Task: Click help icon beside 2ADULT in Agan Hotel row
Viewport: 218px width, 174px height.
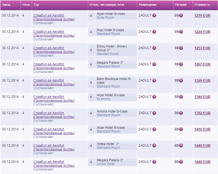Action: pyautogui.click(x=154, y=15)
